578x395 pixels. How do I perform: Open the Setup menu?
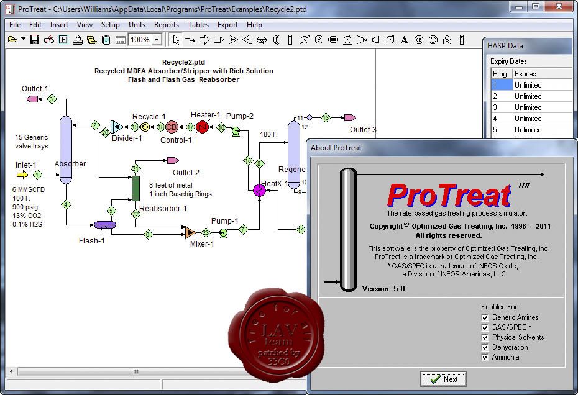(x=110, y=25)
